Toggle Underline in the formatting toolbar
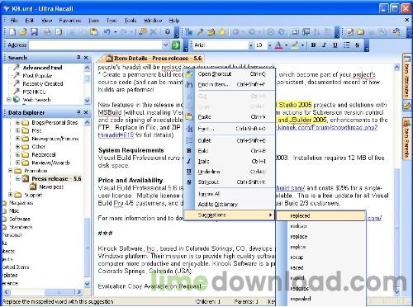Screen dimensions: 413x307 click(335, 45)
